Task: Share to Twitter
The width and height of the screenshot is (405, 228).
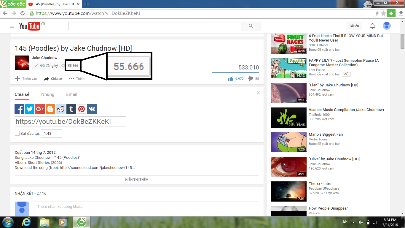Action: pyautogui.click(x=30, y=109)
